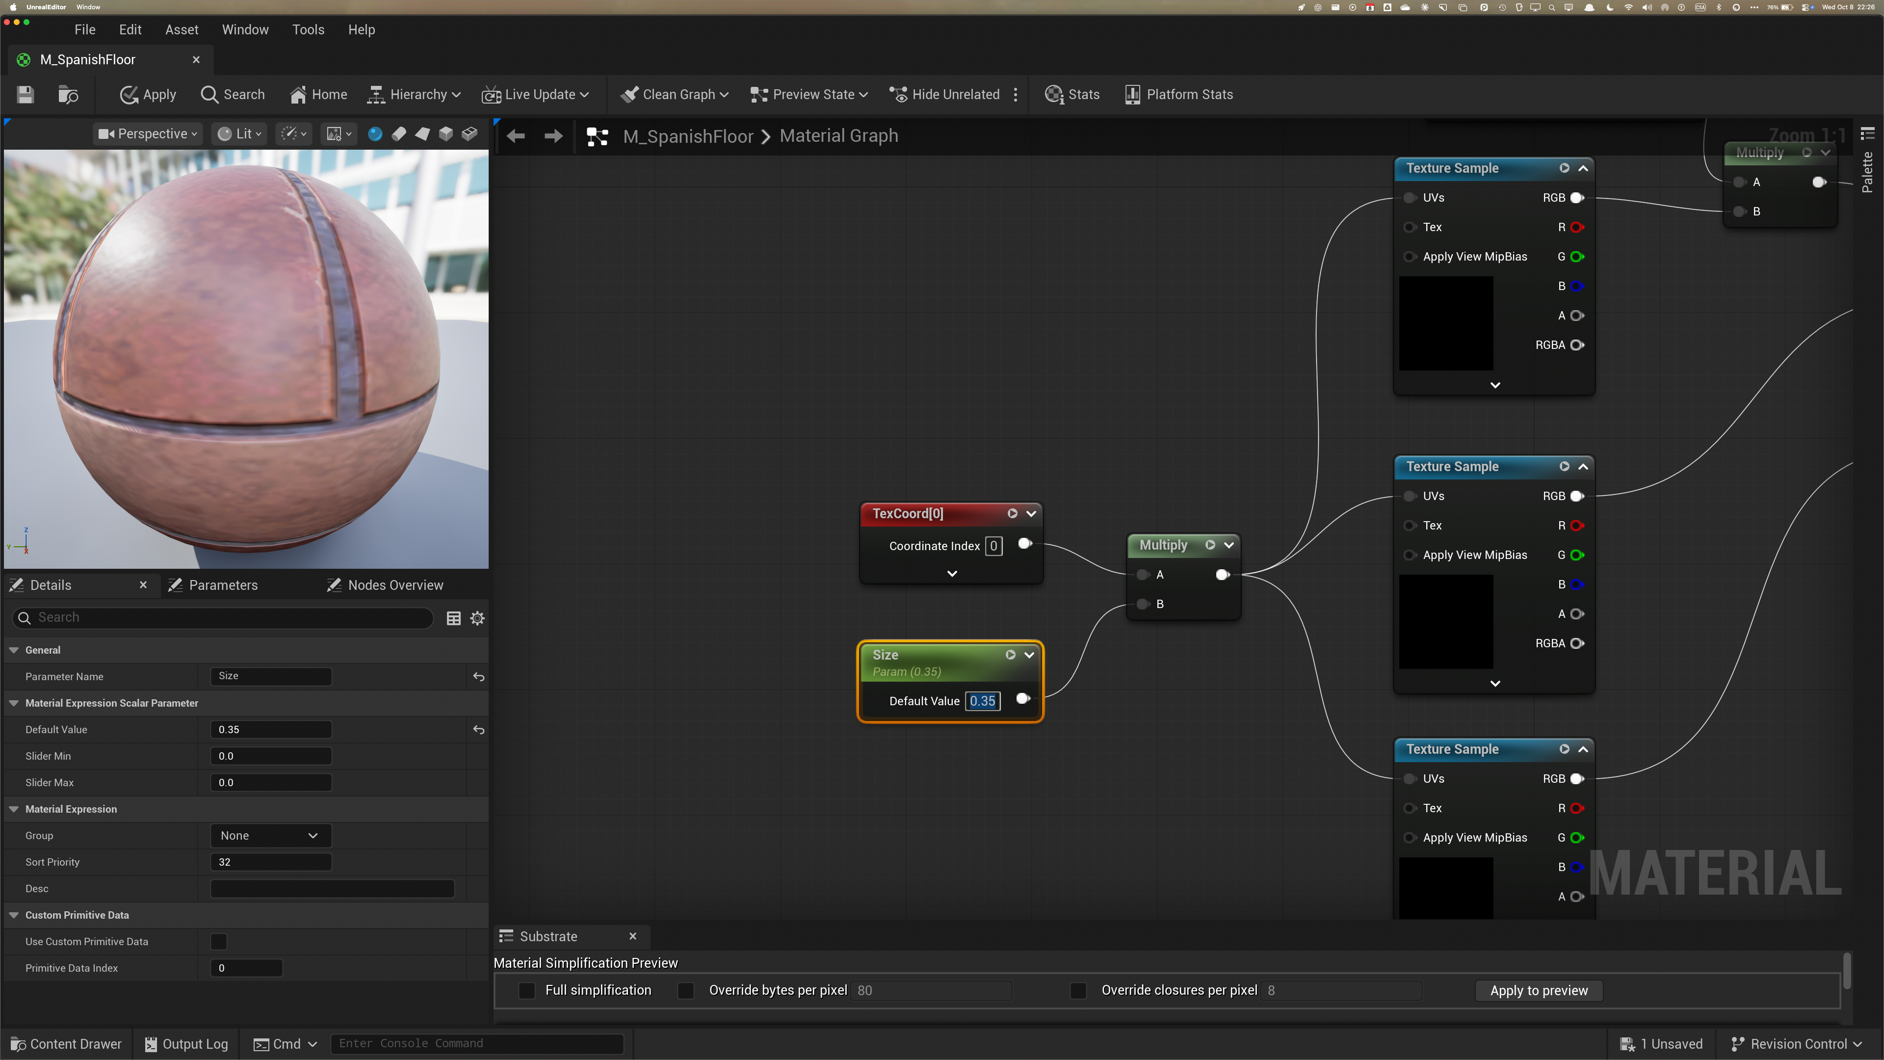
Task: Open Details property matrix grid icon
Action: point(453,619)
